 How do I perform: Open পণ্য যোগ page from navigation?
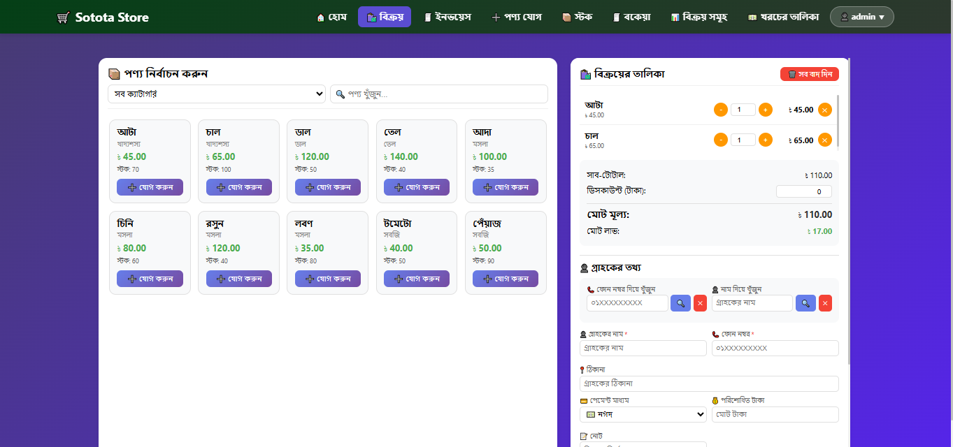[x=517, y=17]
